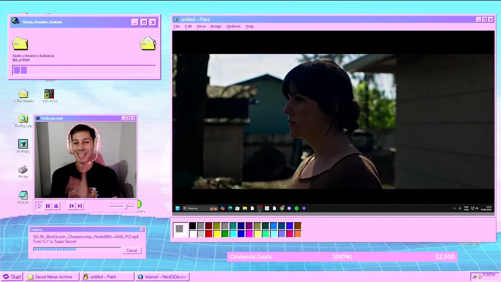Close the Copying dialog with its X

(x=142, y=230)
